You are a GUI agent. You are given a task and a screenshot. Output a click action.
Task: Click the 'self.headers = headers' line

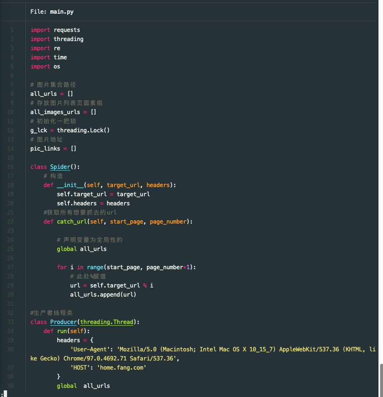(93, 203)
